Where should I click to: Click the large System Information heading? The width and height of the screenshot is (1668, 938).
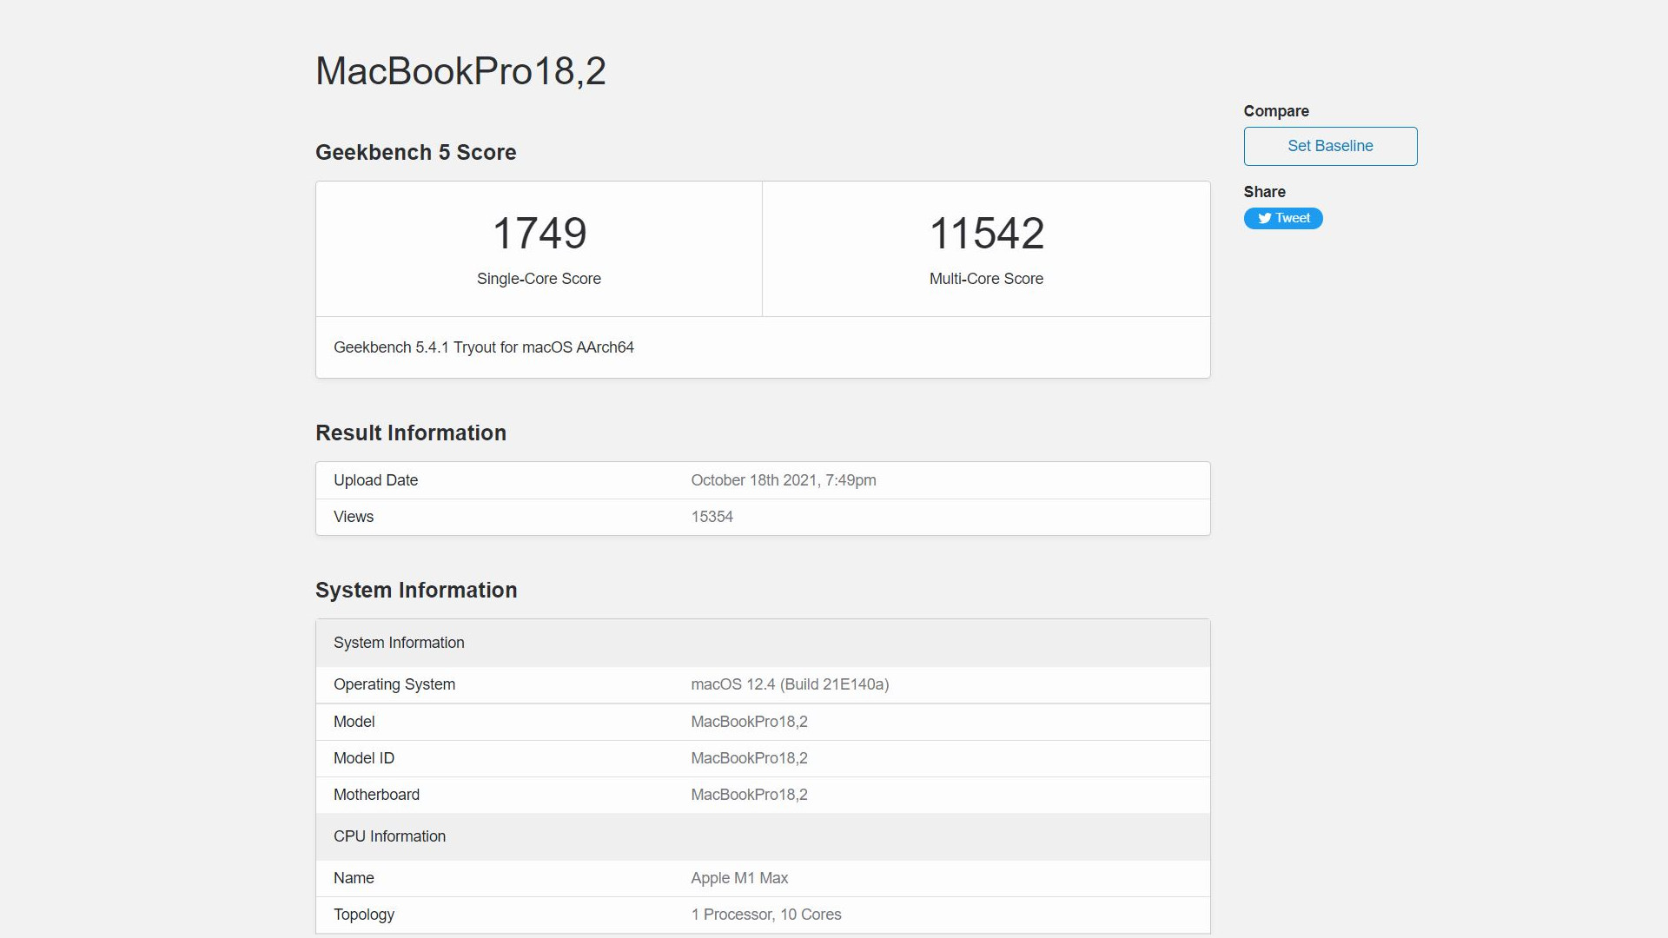tap(416, 591)
